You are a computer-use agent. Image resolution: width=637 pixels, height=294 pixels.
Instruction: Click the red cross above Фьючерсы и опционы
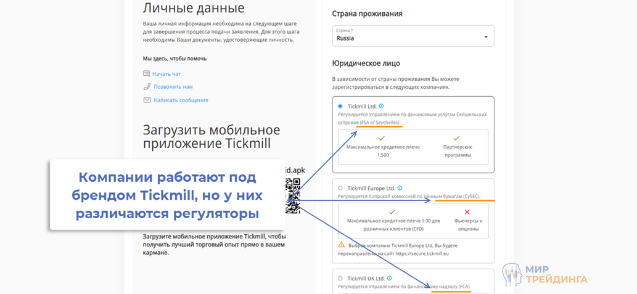pyautogui.click(x=467, y=212)
